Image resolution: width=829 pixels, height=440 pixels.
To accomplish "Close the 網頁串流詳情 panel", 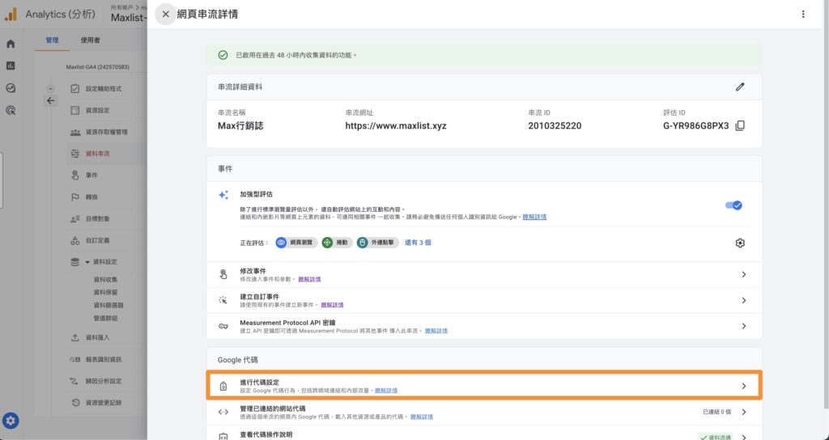I will [x=165, y=15].
